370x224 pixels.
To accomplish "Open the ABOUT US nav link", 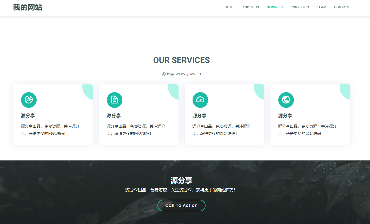I will pyautogui.click(x=250, y=7).
